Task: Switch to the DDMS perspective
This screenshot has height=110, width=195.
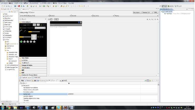Action: click(171, 6)
